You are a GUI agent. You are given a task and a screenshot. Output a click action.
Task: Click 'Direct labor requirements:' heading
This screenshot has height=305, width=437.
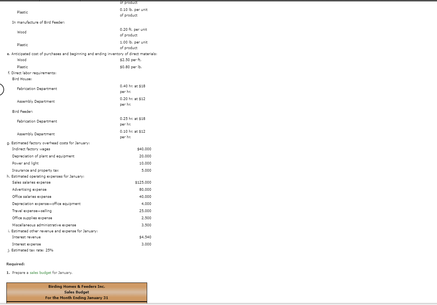pyautogui.click(x=32, y=73)
